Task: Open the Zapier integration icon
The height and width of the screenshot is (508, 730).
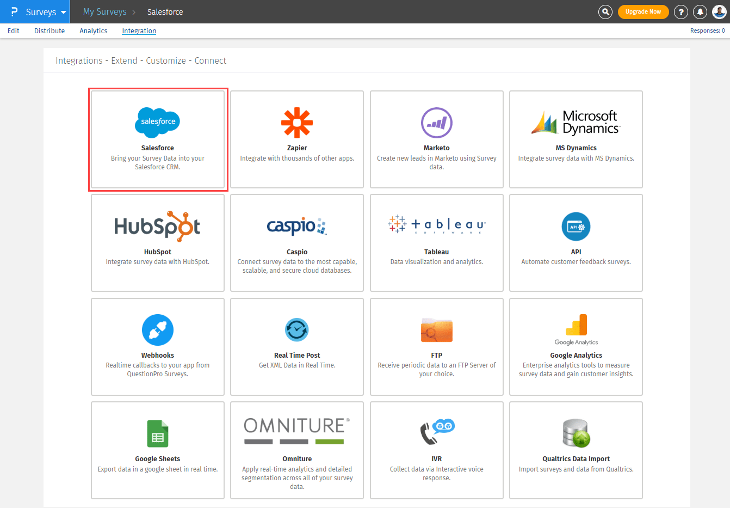Action: click(x=297, y=123)
